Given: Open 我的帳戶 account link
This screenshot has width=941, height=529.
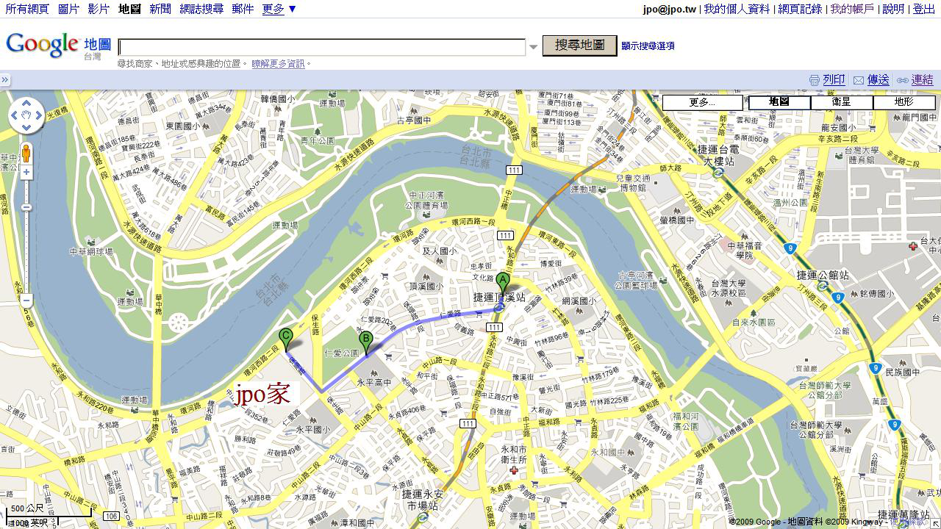Looking at the screenshot, I should (x=852, y=9).
